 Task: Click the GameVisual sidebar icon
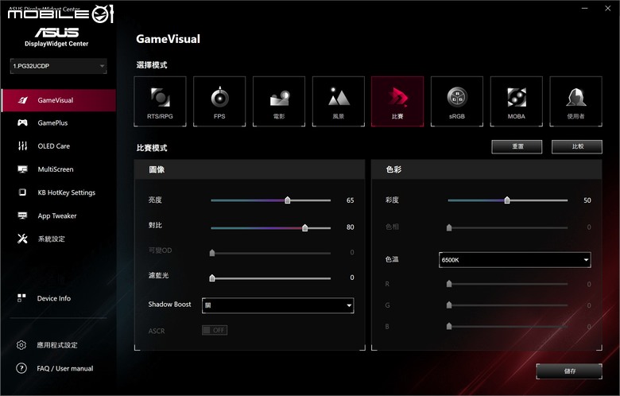pyautogui.click(x=22, y=100)
